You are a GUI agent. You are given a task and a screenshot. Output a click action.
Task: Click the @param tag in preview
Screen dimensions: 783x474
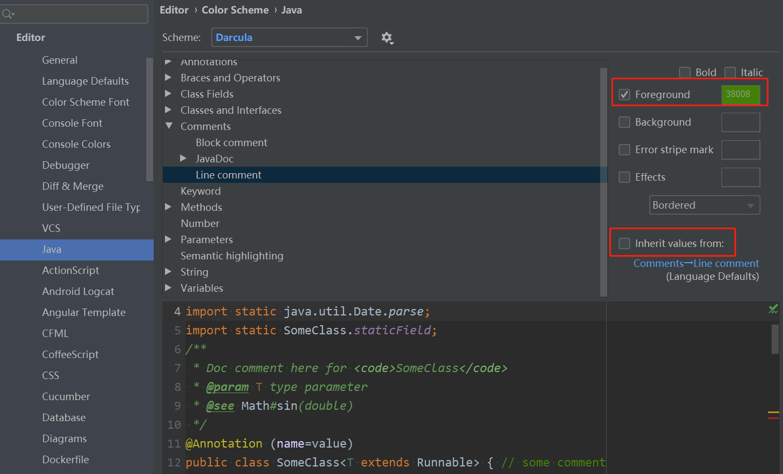[227, 387]
